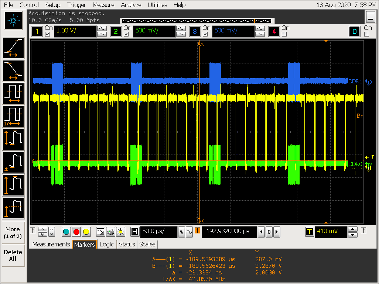Image resolution: width=379 pixels, height=284 pixels.
Task: Open the Measure menu
Action: coord(103,5)
